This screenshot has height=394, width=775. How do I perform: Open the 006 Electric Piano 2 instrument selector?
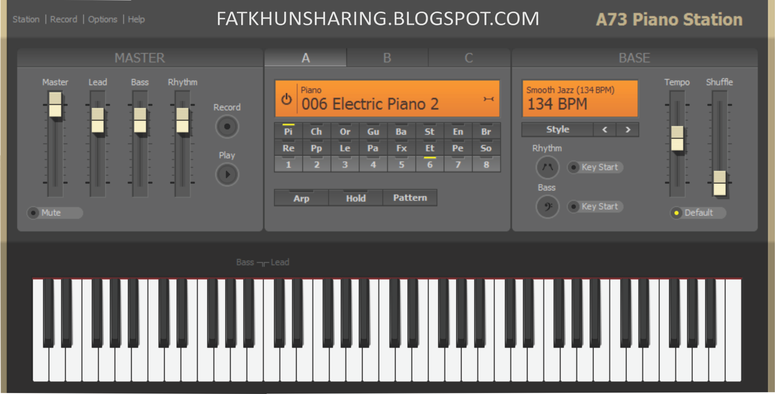(x=387, y=99)
